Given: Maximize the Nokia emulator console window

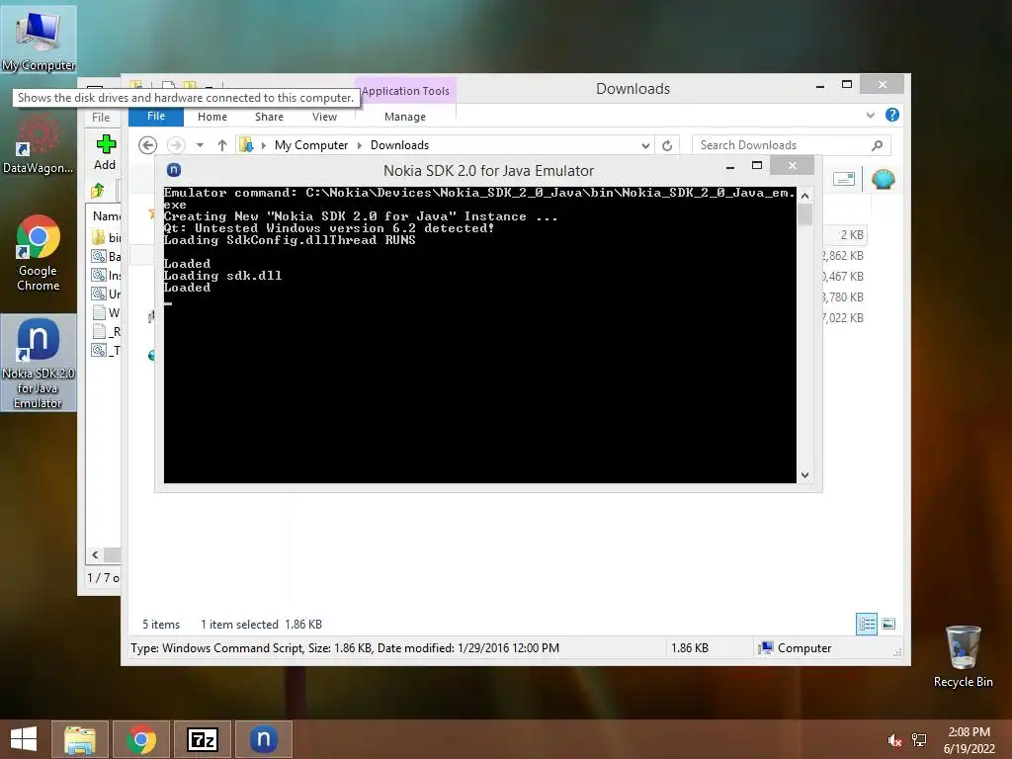Looking at the screenshot, I should (757, 166).
